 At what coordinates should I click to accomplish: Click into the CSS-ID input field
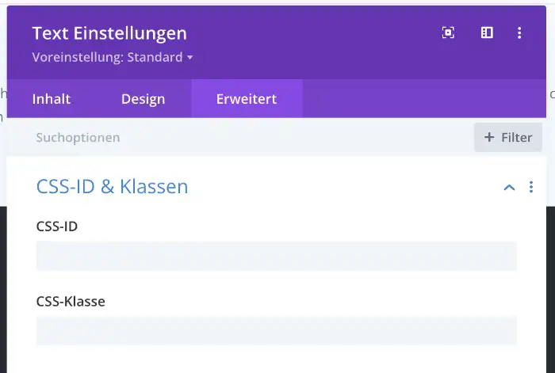click(x=277, y=256)
